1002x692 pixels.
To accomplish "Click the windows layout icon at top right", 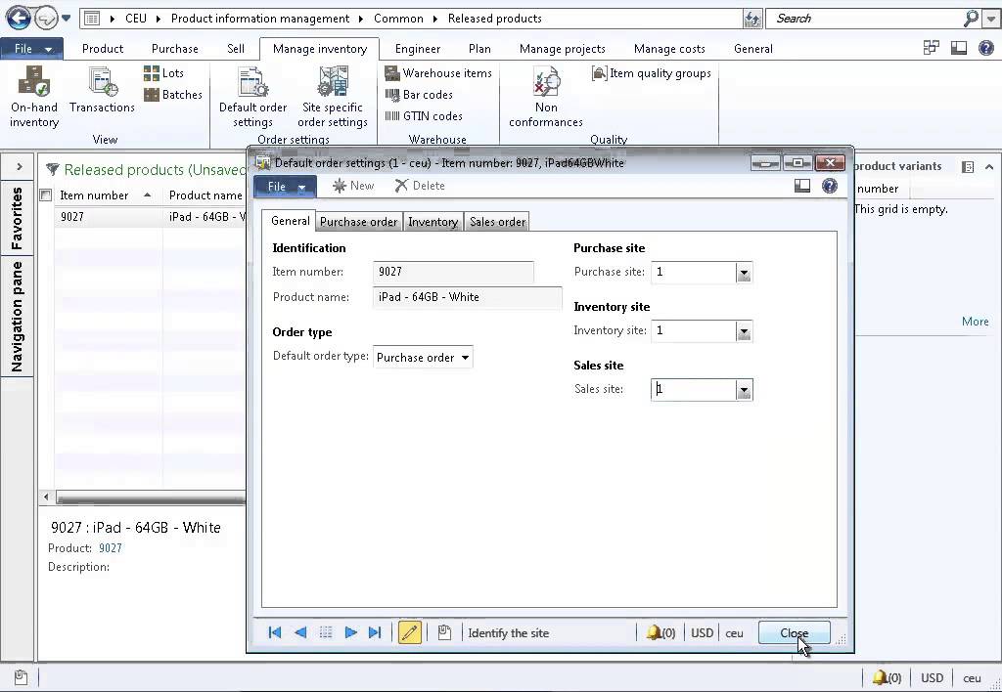I will tap(932, 48).
